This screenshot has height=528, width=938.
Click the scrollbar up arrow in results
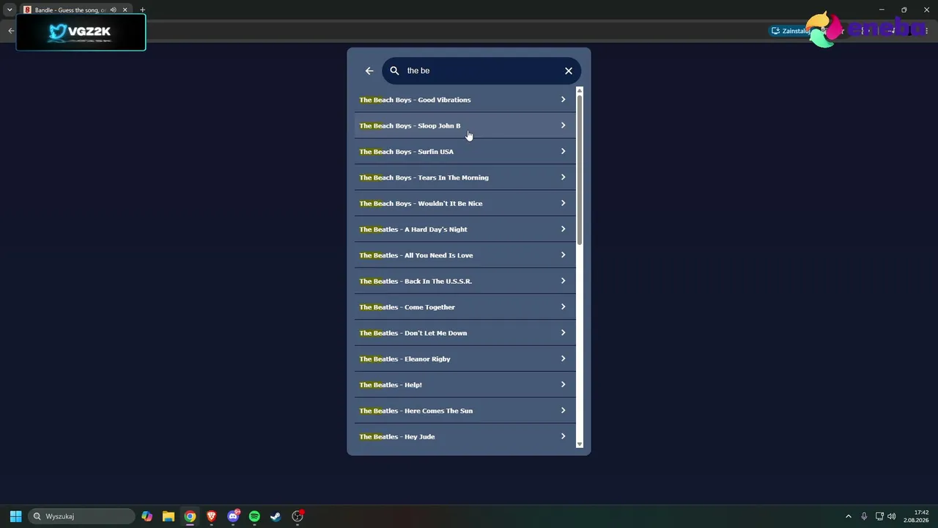click(x=580, y=91)
